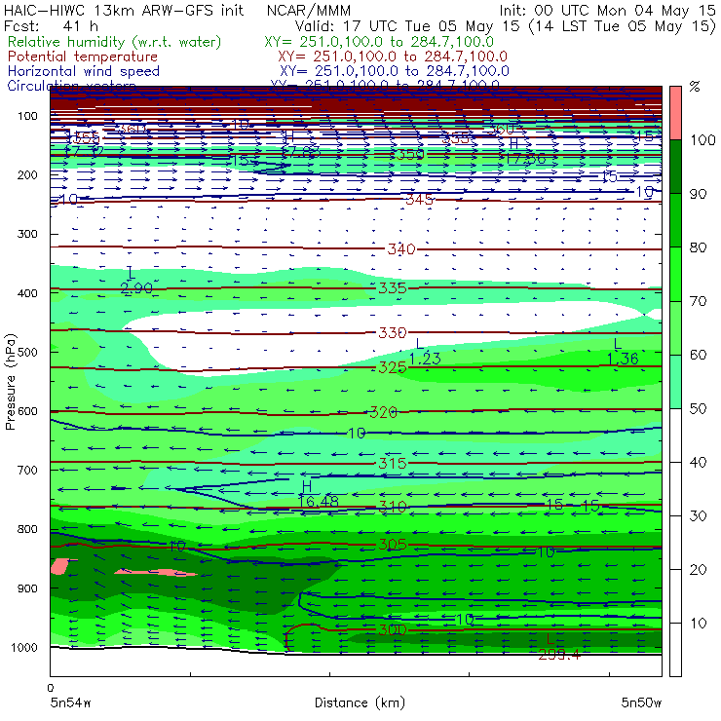Click the 500 pressure axis tick label
Screen dimensions: 721x721
(27, 352)
